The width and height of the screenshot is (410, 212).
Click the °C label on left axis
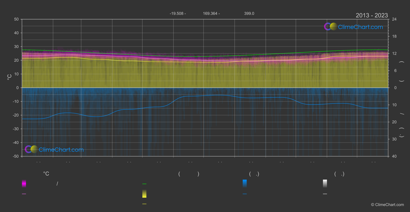click(9, 77)
